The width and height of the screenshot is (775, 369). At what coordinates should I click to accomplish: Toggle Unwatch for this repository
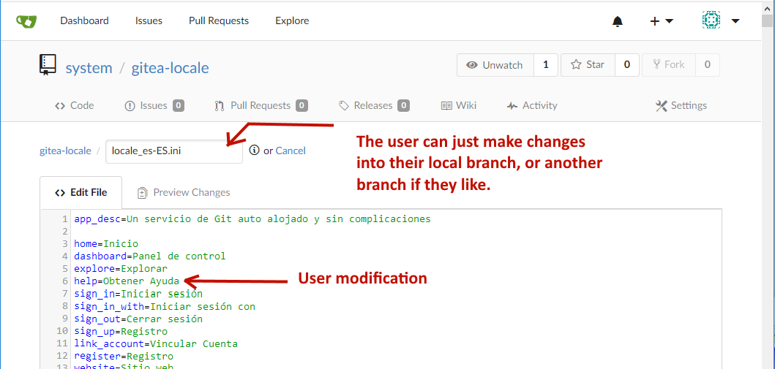coord(495,65)
